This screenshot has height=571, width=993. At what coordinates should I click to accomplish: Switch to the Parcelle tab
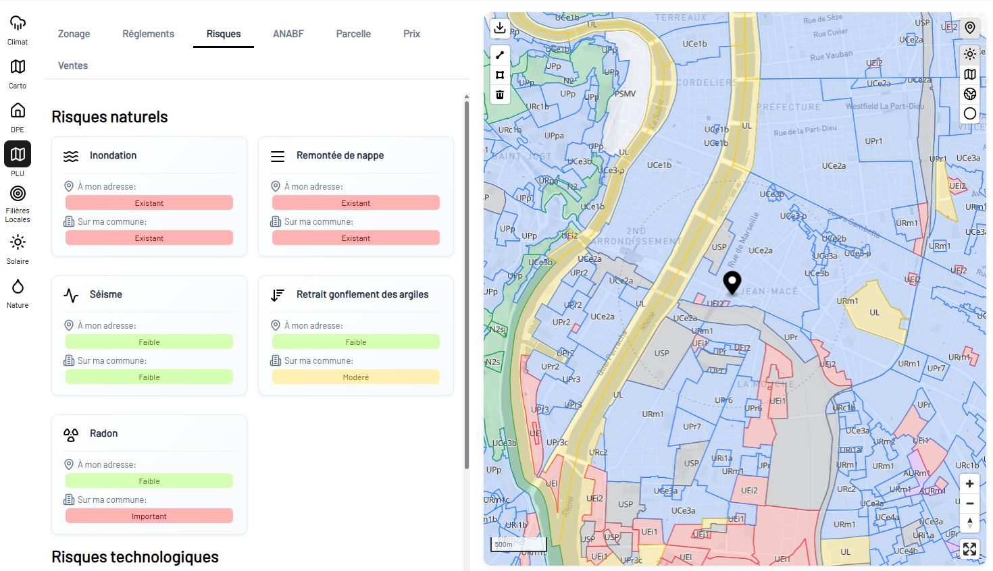pos(353,34)
